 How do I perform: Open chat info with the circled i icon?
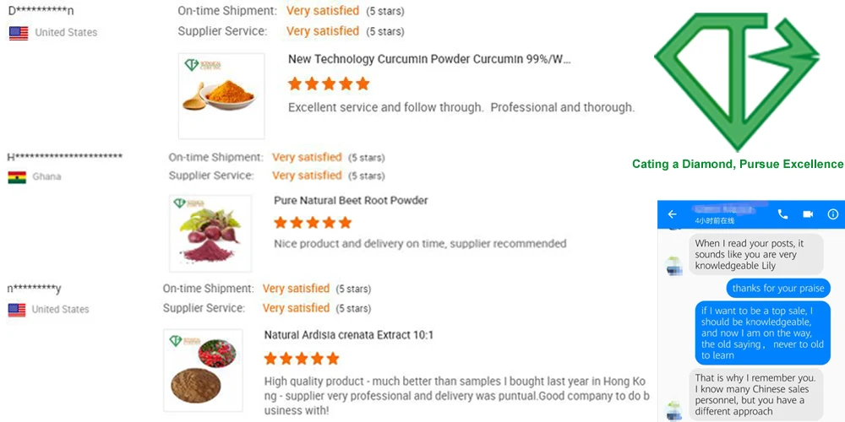click(833, 214)
